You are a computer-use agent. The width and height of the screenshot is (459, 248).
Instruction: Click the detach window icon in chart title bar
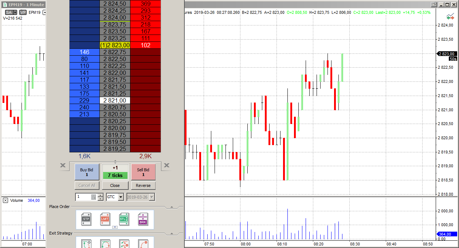tap(433, 4)
